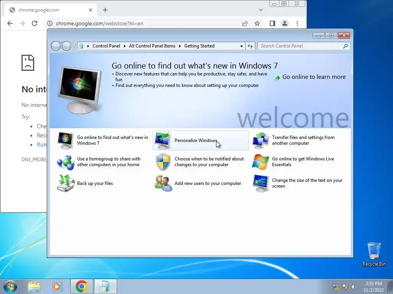Open the 'Go online to find out what's new' monitor icon
The height and width of the screenshot is (294, 393).
[x=65, y=140]
